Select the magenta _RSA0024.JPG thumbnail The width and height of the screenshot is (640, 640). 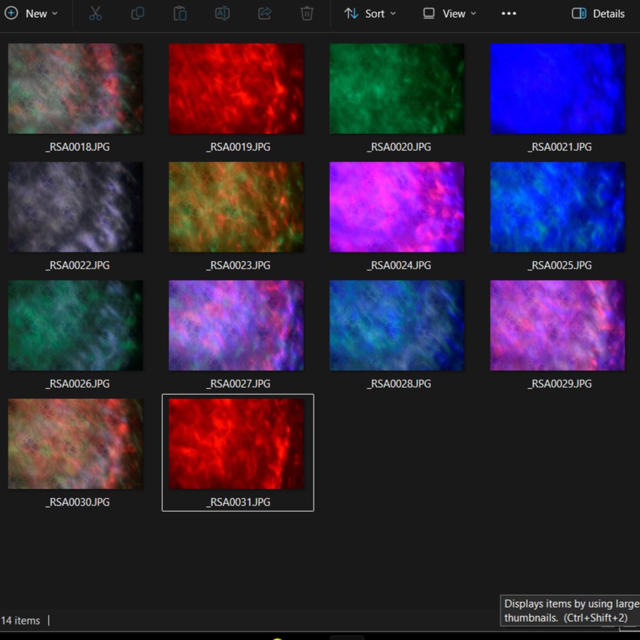(397, 207)
